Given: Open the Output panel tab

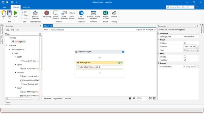Looking at the screenshot, I should [8, 102].
